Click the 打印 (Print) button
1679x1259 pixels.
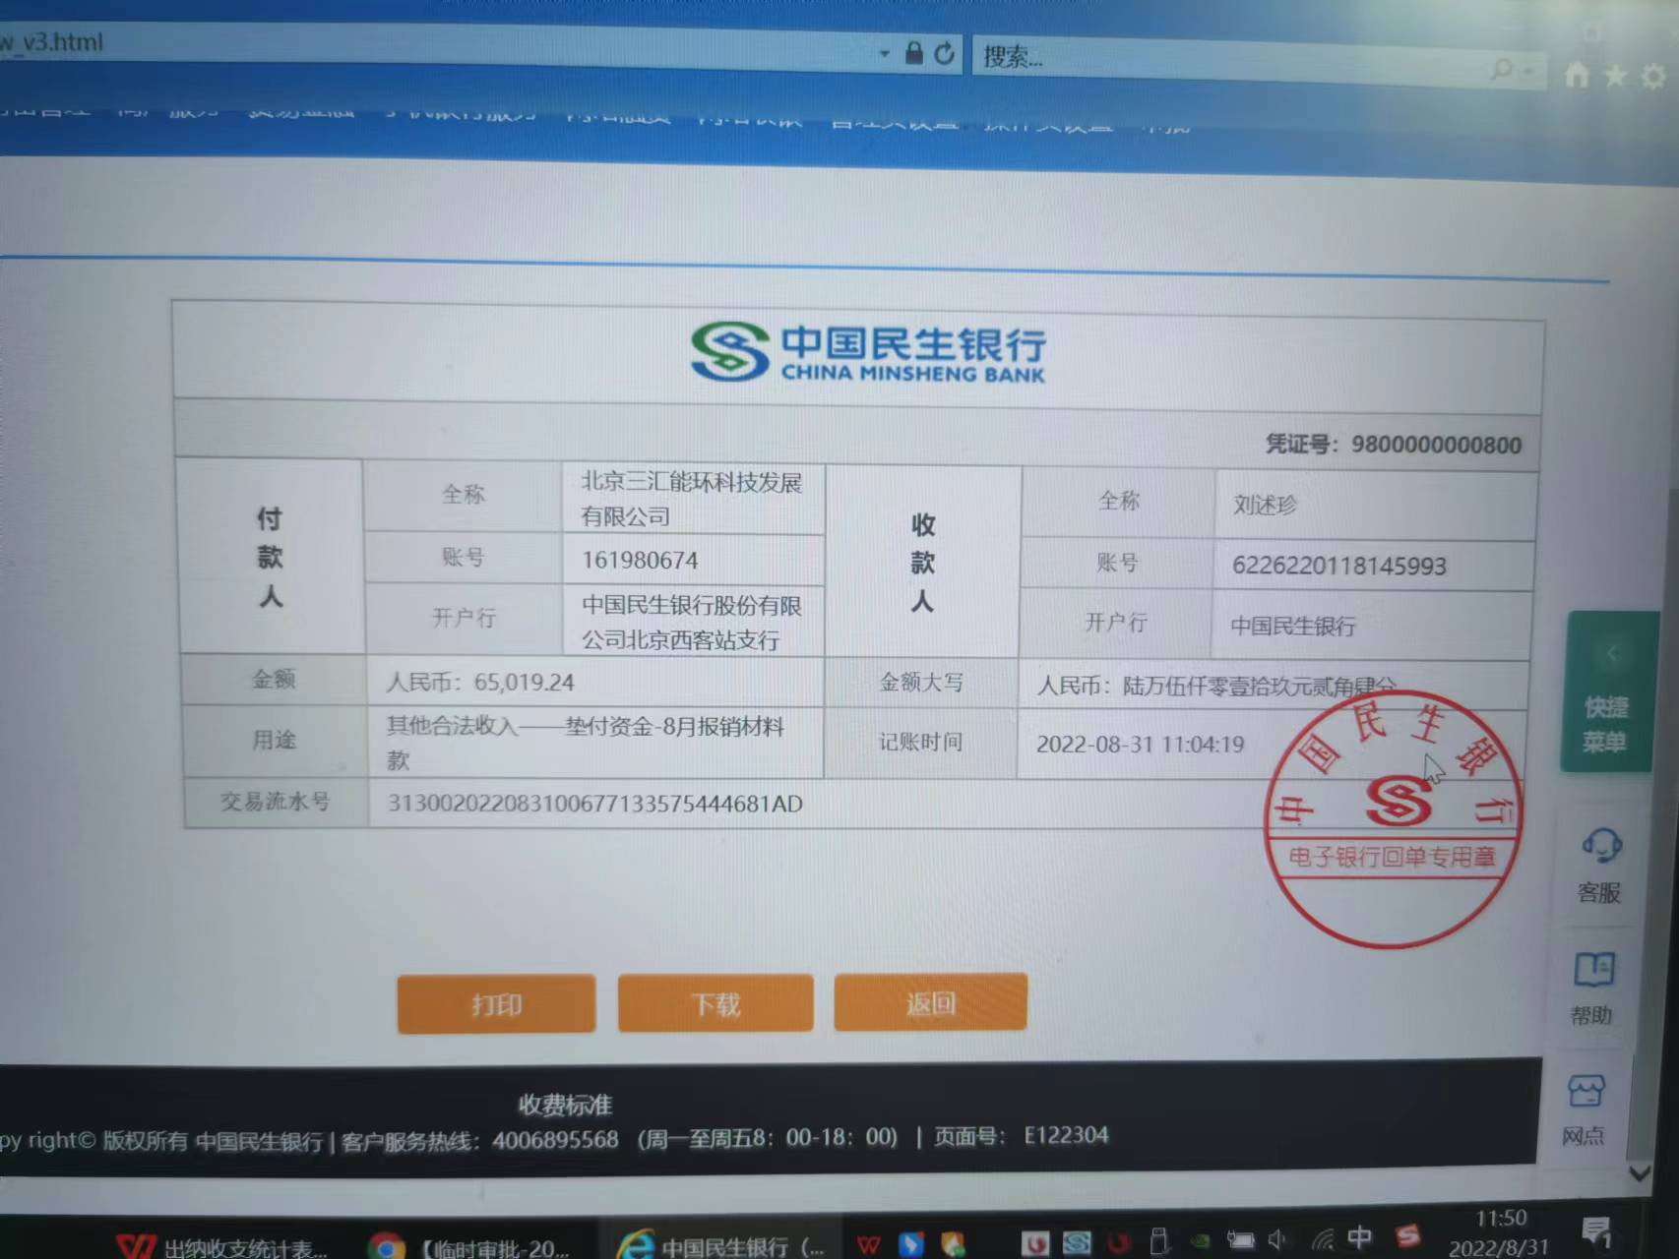coord(496,1004)
